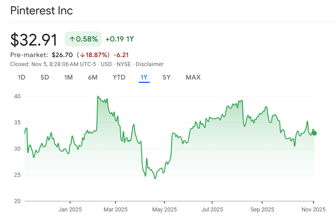Screen dimensions: 336x223
Task: Click the green endpoint dot on the chart
Action: tap(314, 133)
